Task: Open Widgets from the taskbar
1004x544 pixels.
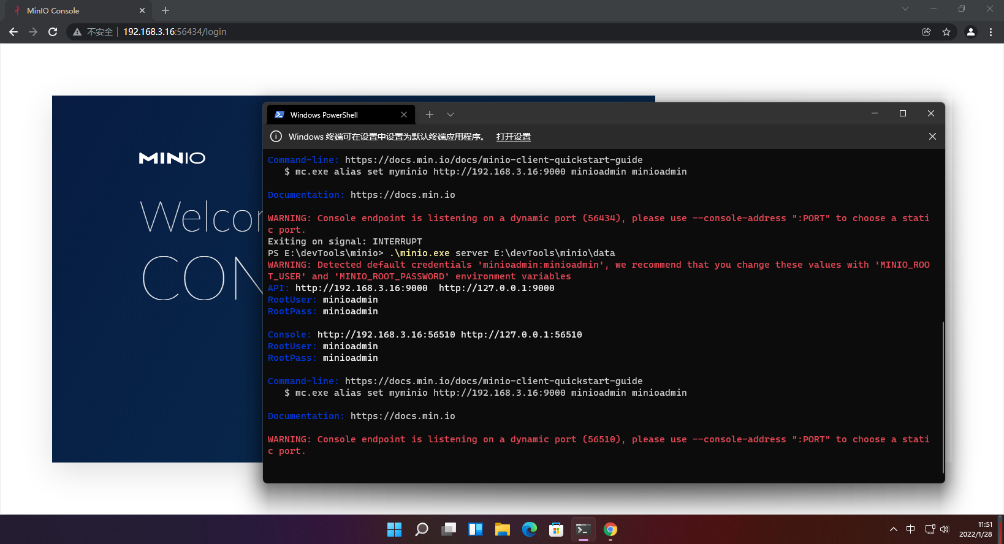Action: (476, 529)
